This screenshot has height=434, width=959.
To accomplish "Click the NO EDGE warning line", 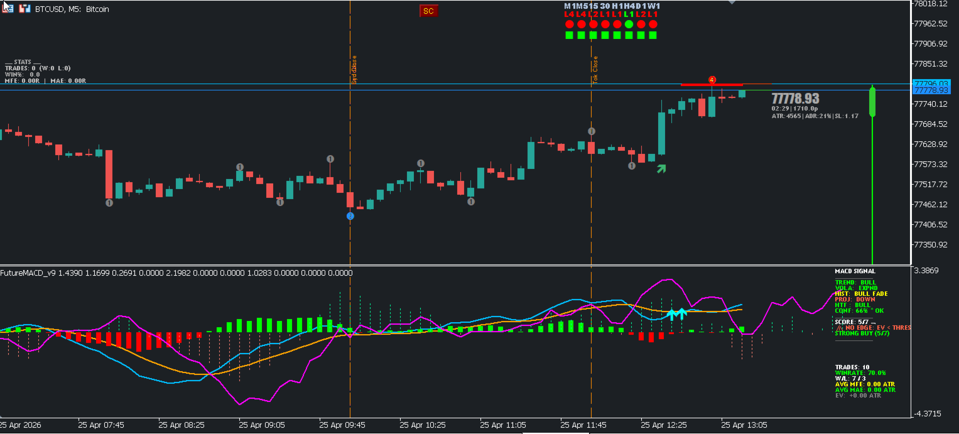I will click(873, 328).
